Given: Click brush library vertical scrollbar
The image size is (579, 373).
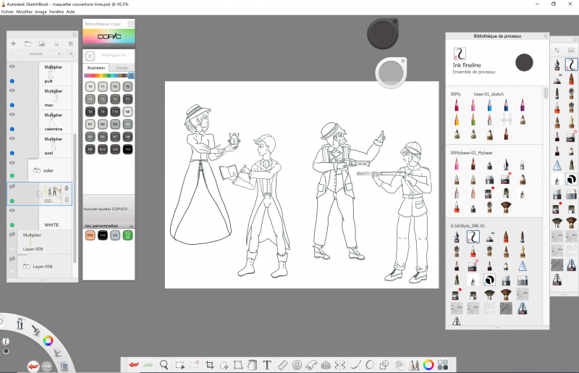Looking at the screenshot, I should [546, 93].
